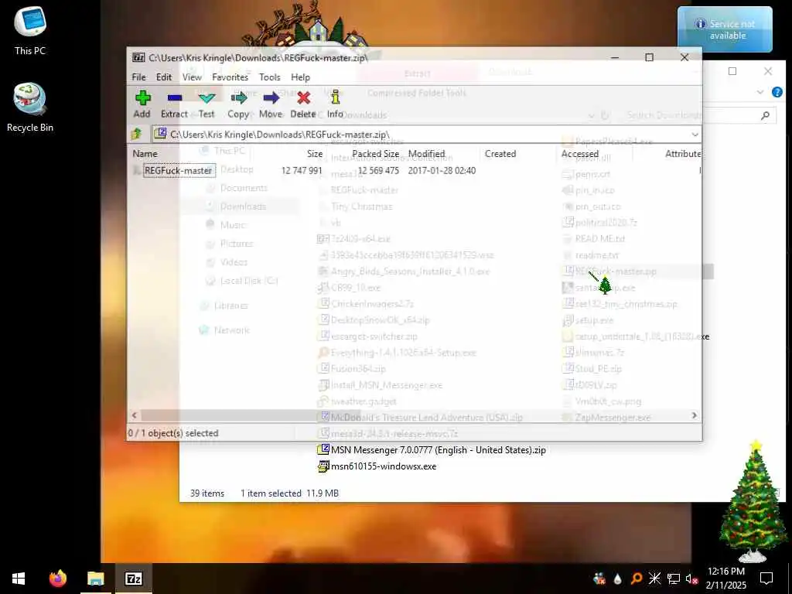Image resolution: width=792 pixels, height=594 pixels.
Task: Sort the list by the Size column
Action: pyautogui.click(x=315, y=154)
